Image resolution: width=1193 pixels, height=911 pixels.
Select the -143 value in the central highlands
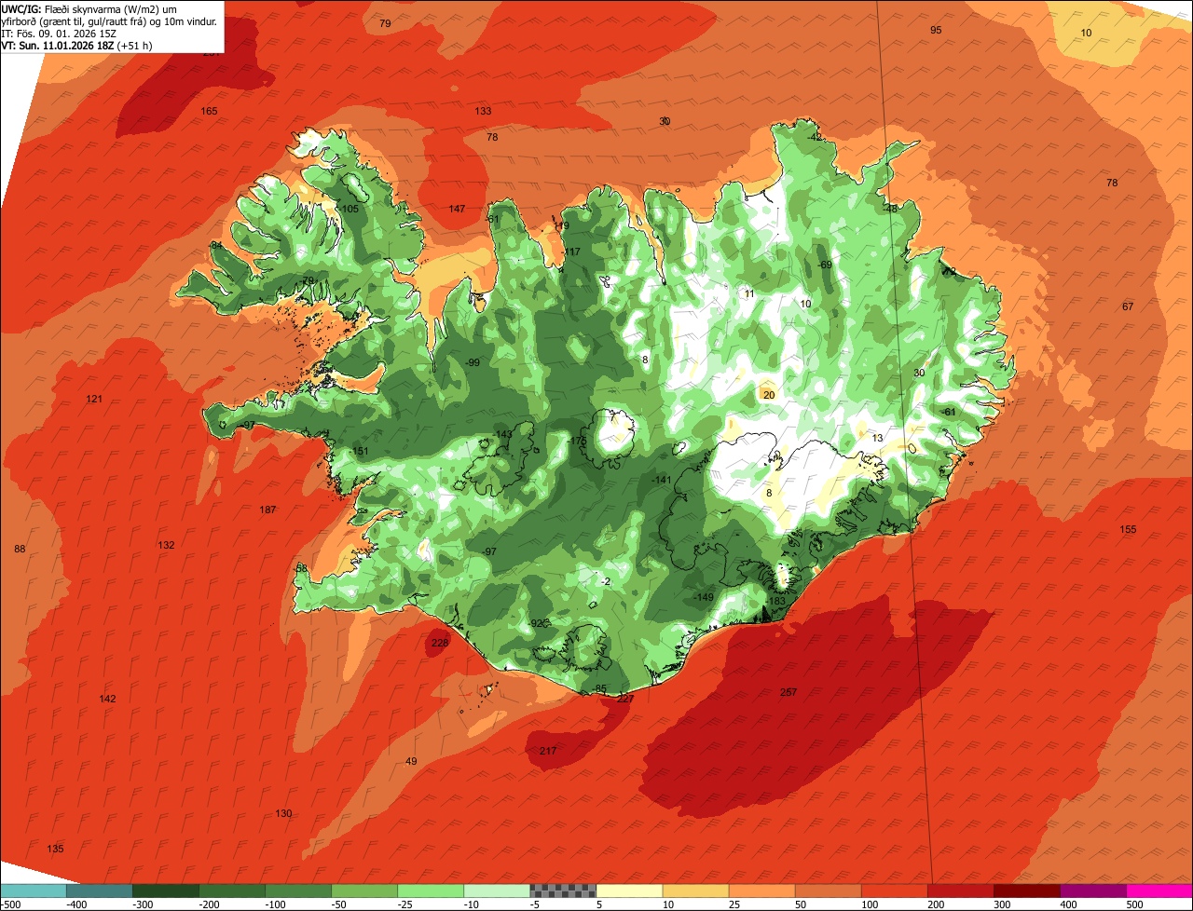503,434
